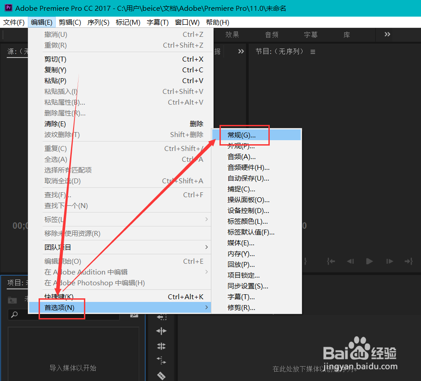This screenshot has width=421, height=381.
Task: Open 修剪(R)... preferences
Action: point(257,307)
